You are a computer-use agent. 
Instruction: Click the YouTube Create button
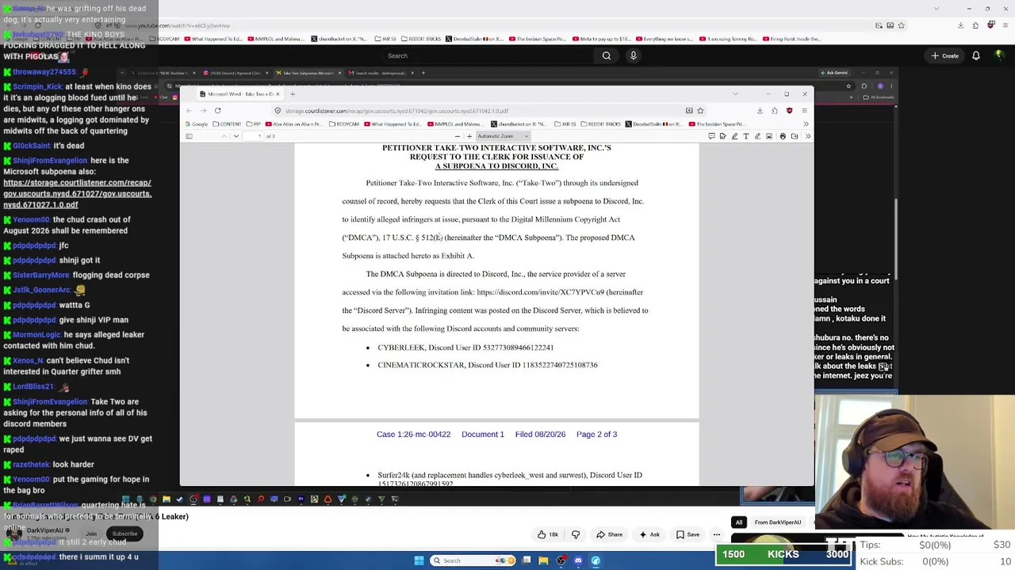click(944, 55)
